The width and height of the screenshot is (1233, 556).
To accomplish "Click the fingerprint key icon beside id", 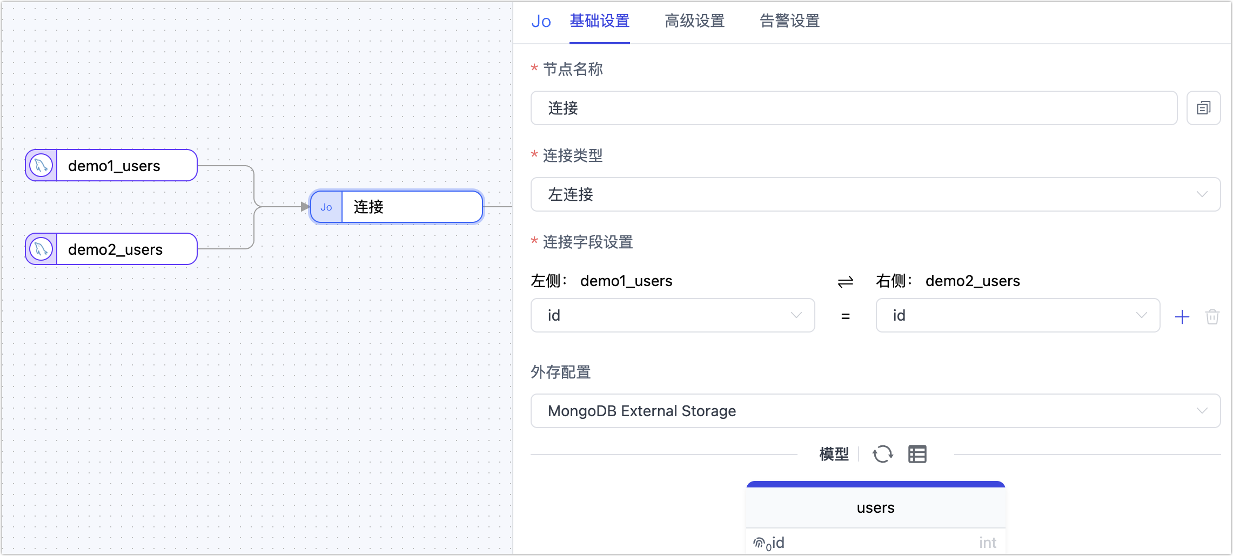I will [x=760, y=543].
